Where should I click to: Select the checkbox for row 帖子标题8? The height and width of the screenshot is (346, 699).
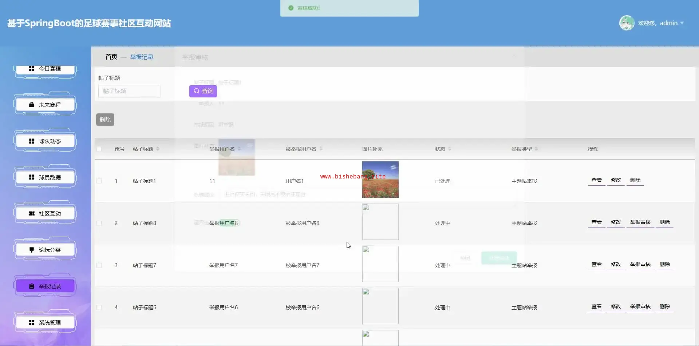point(99,223)
